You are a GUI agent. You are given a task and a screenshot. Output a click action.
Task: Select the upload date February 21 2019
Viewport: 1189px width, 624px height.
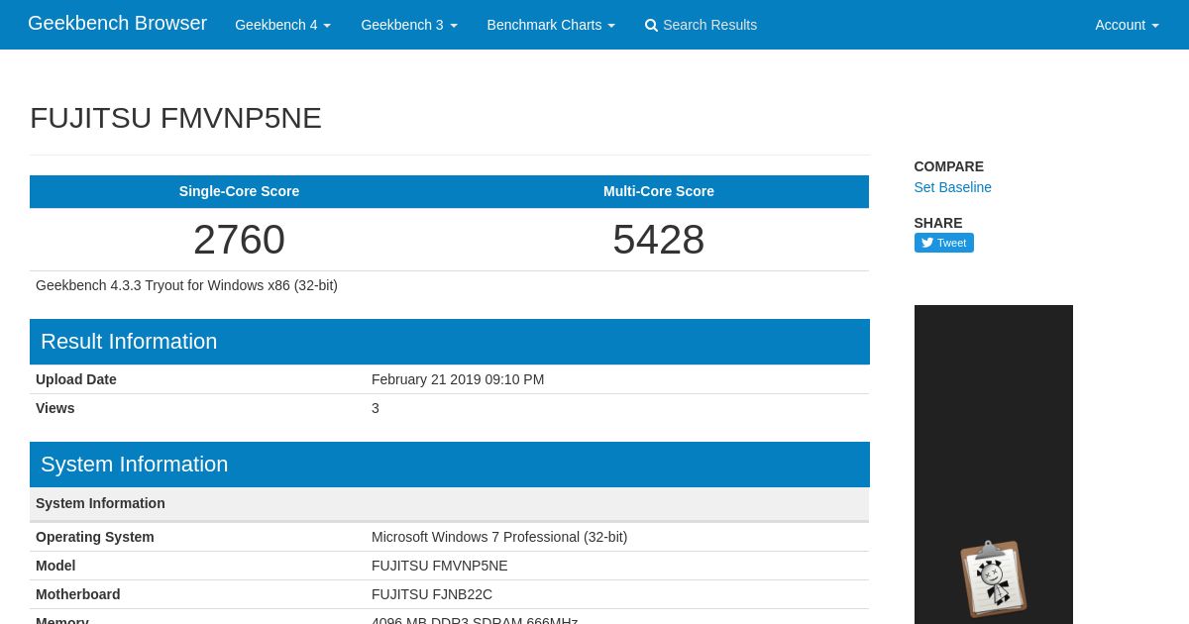[x=458, y=379]
